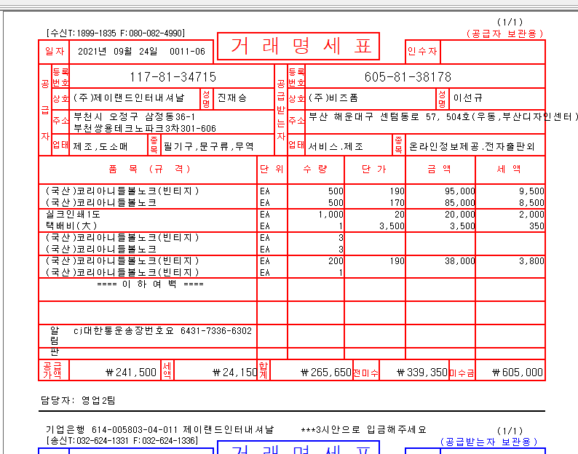The height and width of the screenshot is (454, 578).
Task: Select the date field 2021년 09월 24일
Action: pyautogui.click(x=117, y=52)
